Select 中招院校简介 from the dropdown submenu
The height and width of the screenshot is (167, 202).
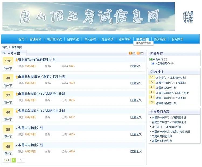pyautogui.click(x=143, y=43)
